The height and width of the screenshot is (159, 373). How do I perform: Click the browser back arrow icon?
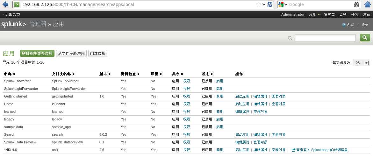(5, 4)
